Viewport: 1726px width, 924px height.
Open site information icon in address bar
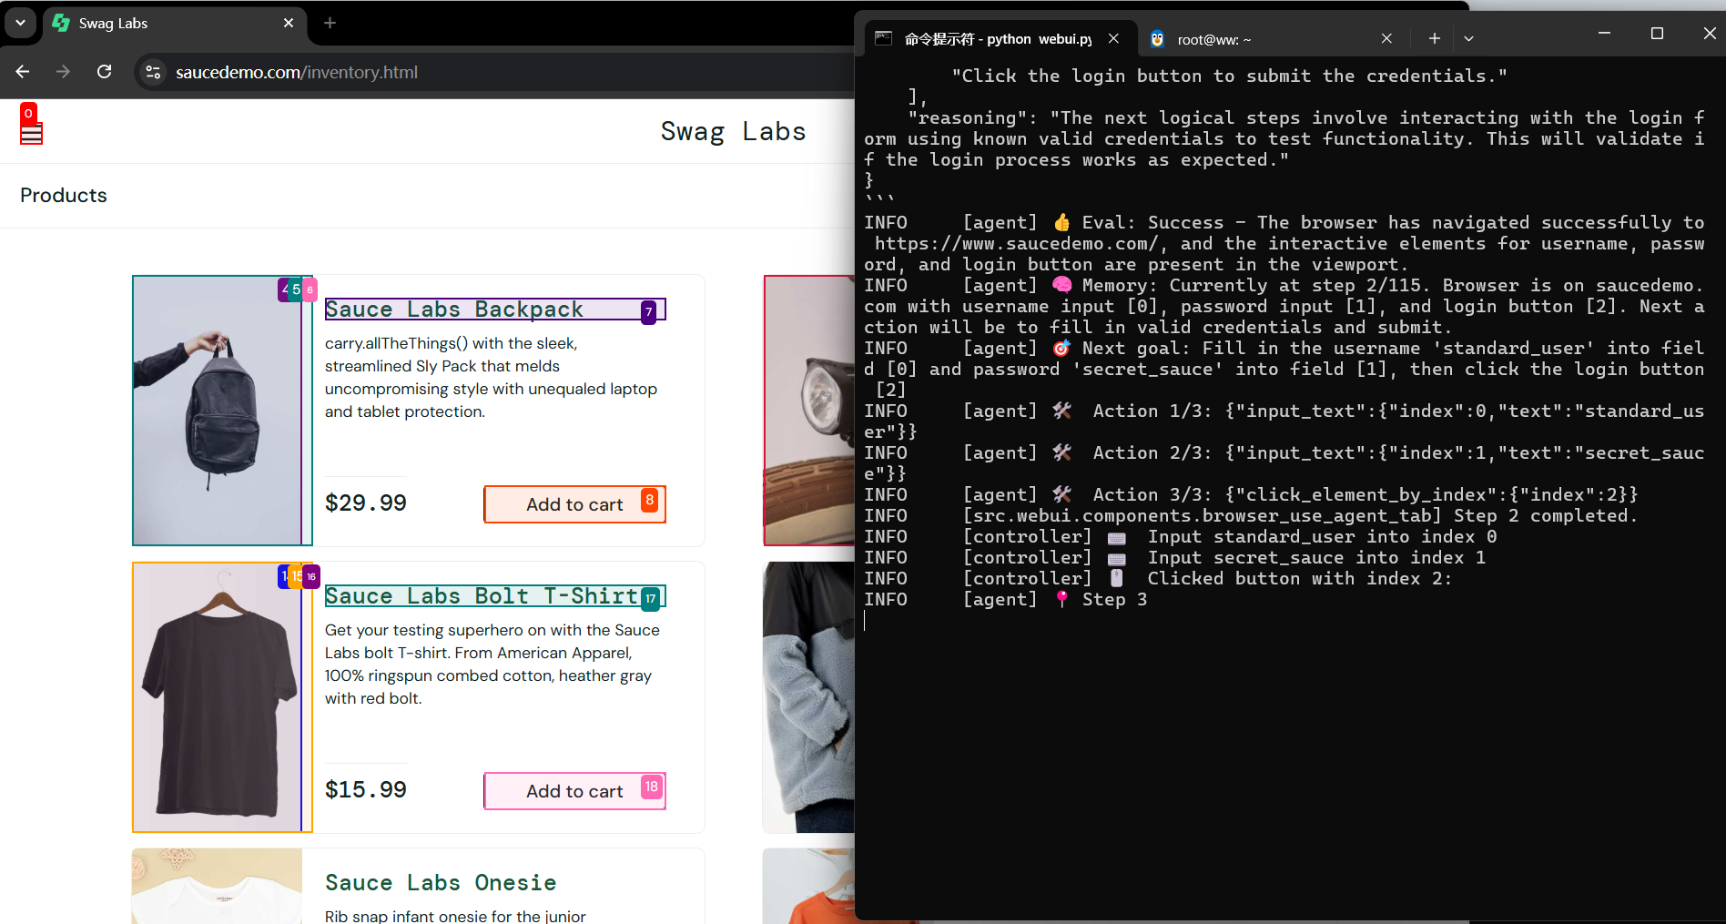pyautogui.click(x=153, y=72)
